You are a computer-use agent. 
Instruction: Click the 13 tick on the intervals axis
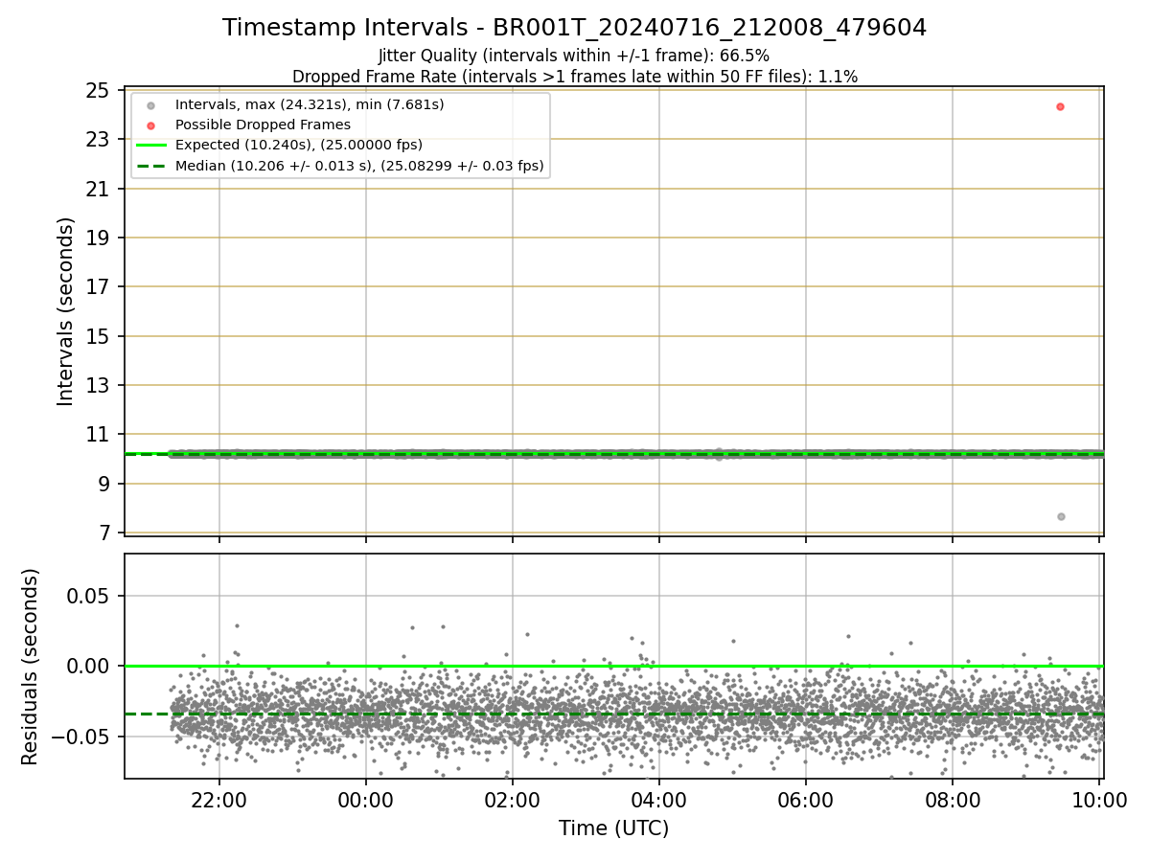pos(99,386)
